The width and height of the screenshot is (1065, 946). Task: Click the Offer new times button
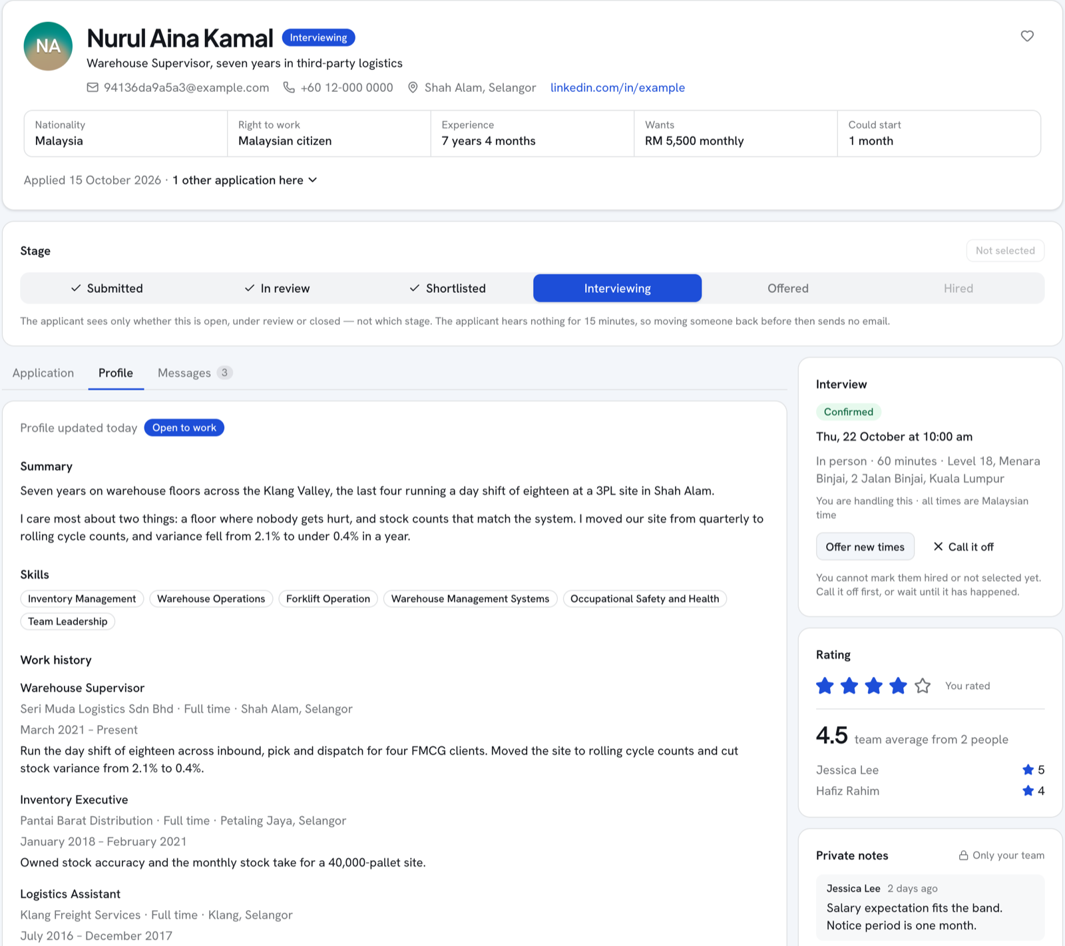click(865, 547)
